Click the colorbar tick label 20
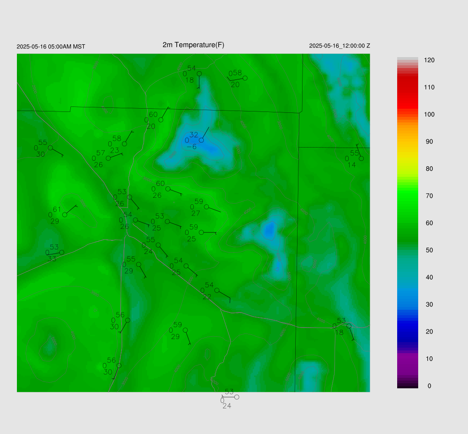 pyautogui.click(x=429, y=331)
